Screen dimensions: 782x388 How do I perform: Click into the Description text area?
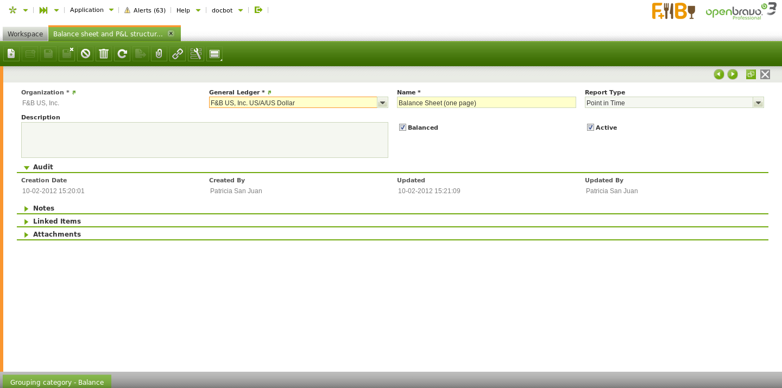click(204, 140)
